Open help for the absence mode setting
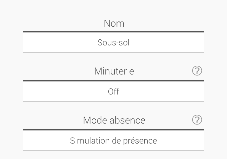 (197, 120)
